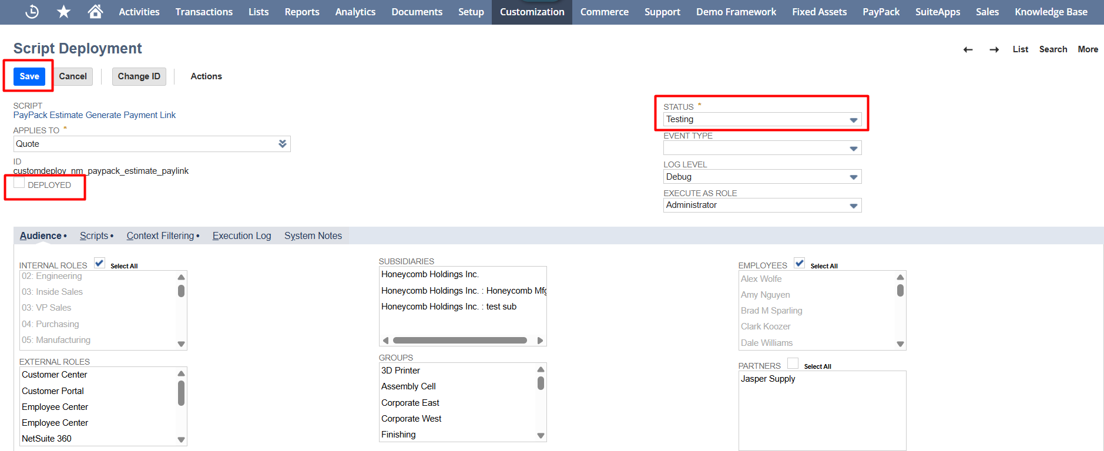This screenshot has height=451, width=1104.
Task: Go to next record arrow
Action: 994,50
